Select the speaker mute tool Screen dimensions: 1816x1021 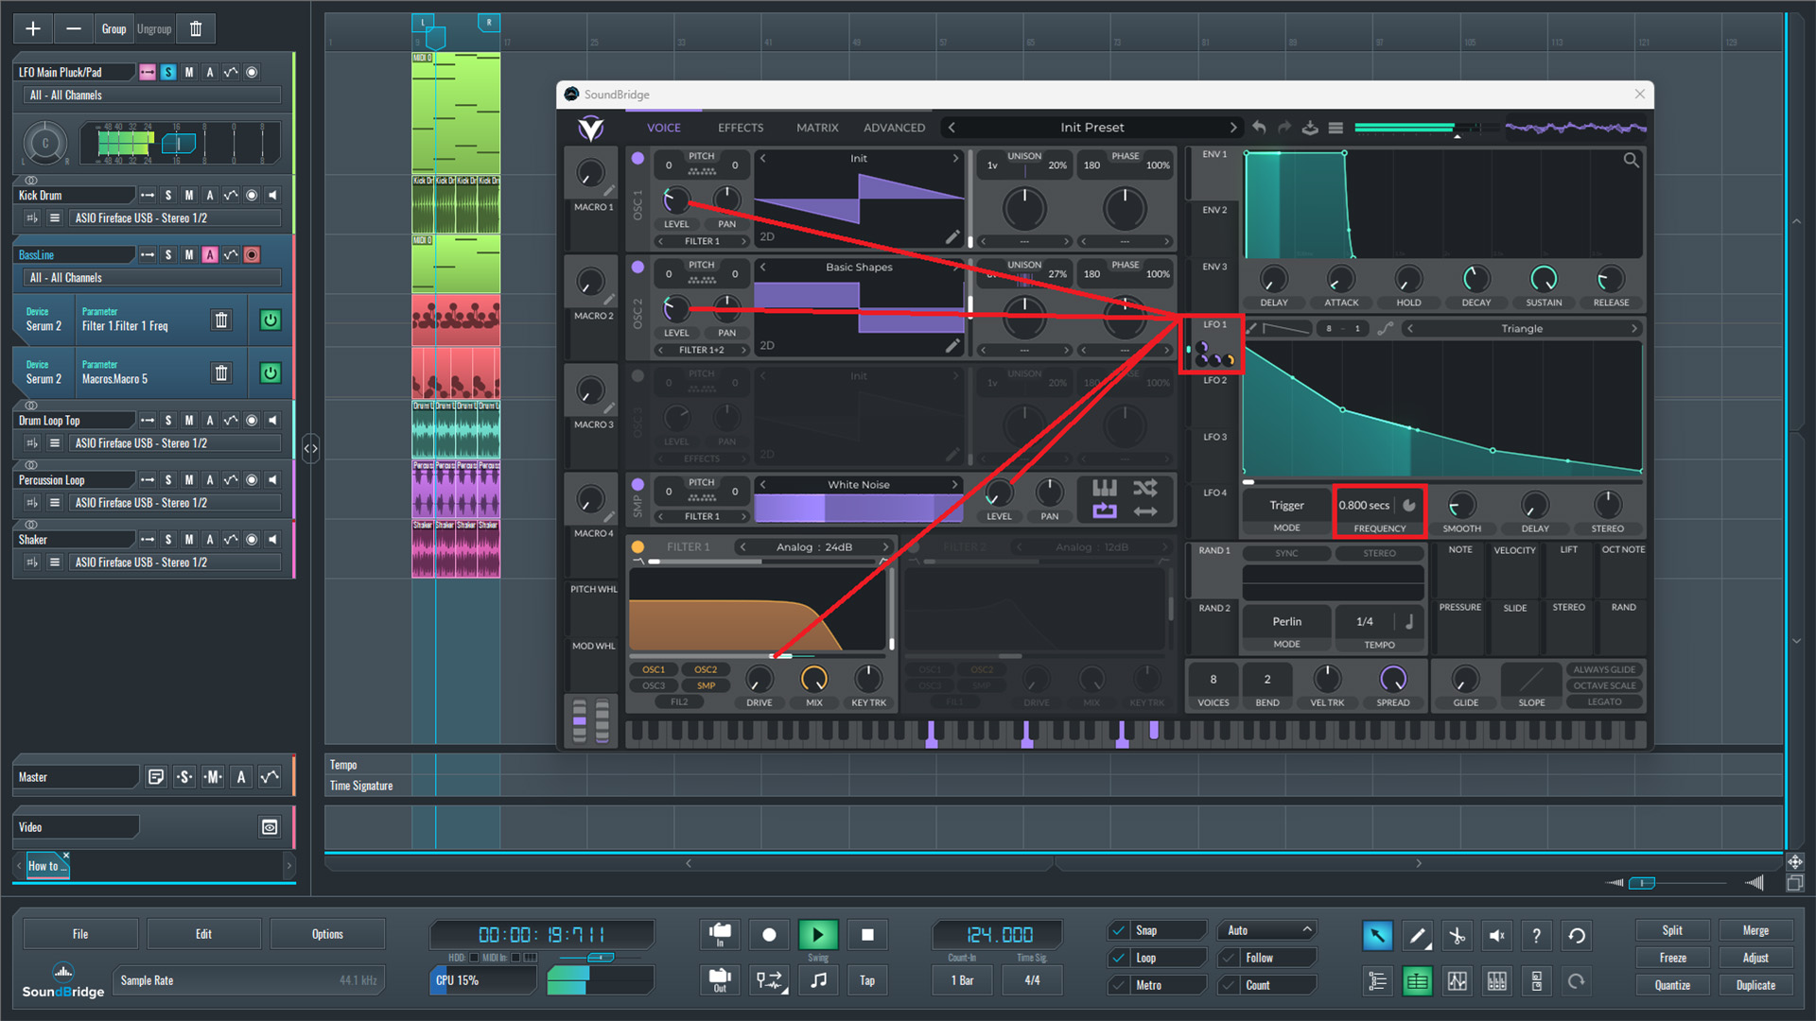click(1496, 936)
